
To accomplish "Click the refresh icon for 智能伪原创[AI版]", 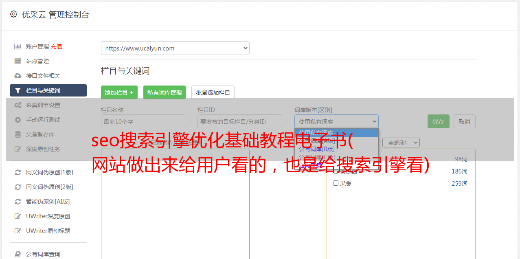I will click(18, 202).
